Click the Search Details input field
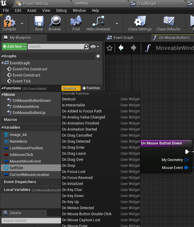This screenshot has height=227, width=194. point(31,221)
